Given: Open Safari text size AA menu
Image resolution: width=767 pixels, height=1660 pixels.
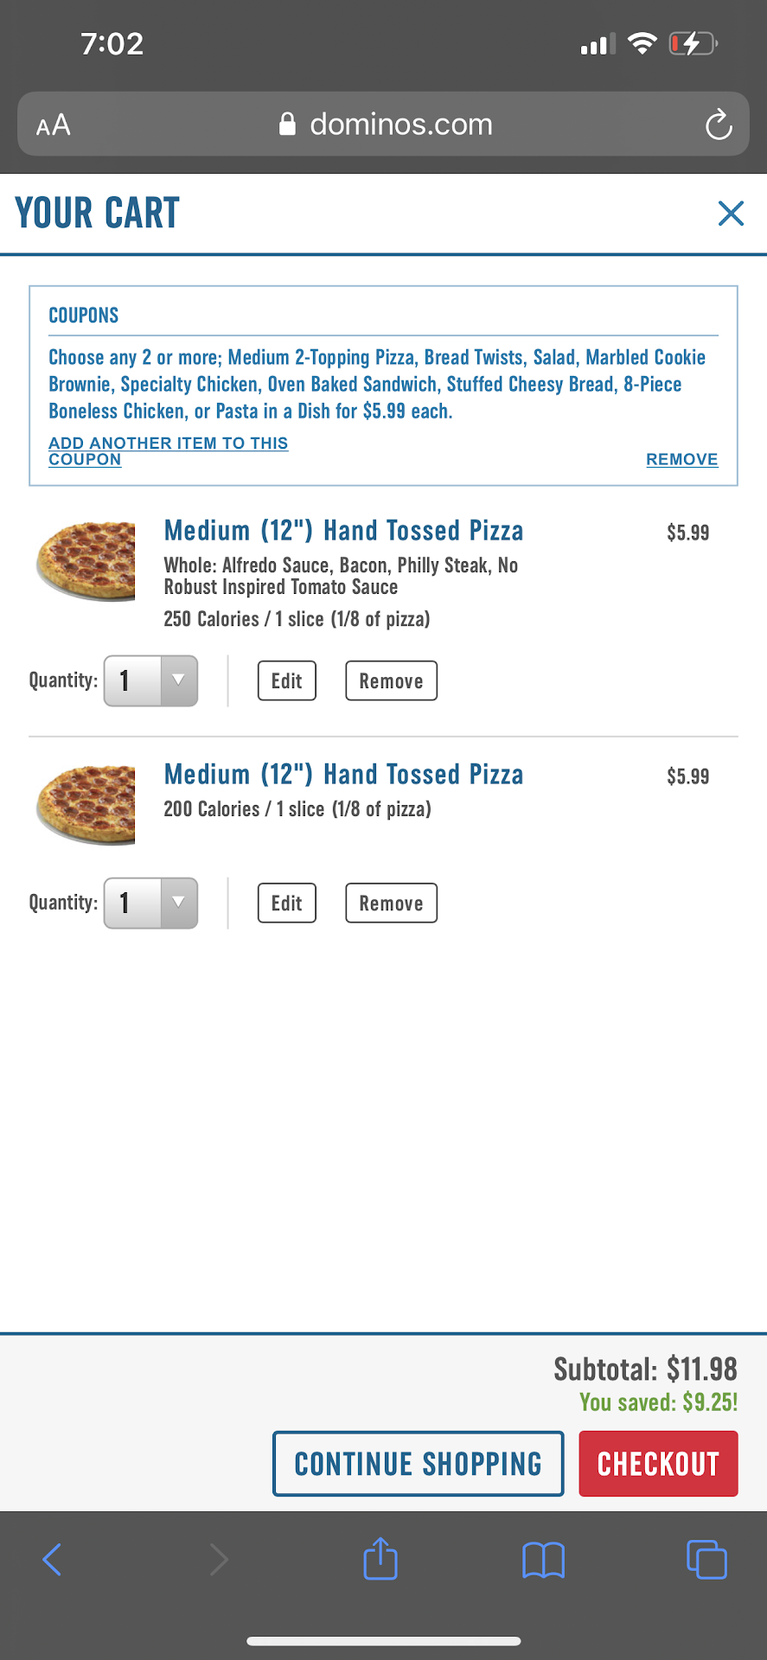Looking at the screenshot, I should [x=54, y=125].
